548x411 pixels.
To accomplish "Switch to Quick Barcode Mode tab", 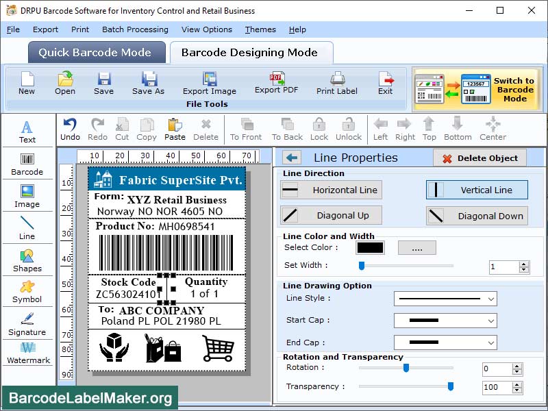I will tap(96, 52).
